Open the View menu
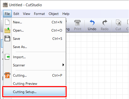Viewport: 129px width, 99px height. [x=26, y=14]
